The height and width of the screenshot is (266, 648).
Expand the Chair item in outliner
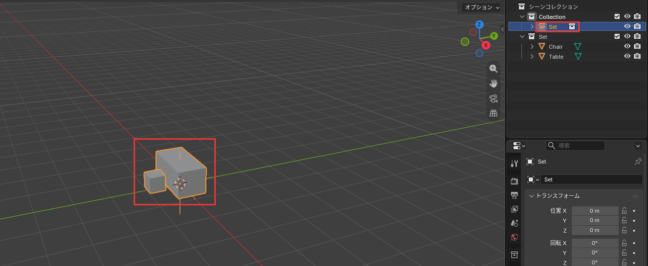532,46
